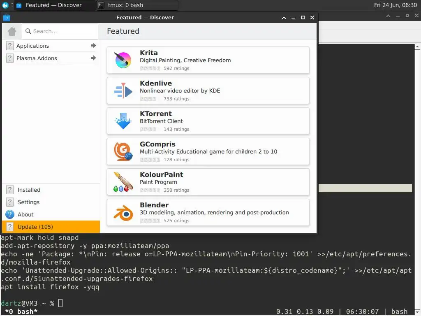The width and height of the screenshot is (421, 316).
Task: Open the desktop application launcher icon
Action: coord(5,5)
